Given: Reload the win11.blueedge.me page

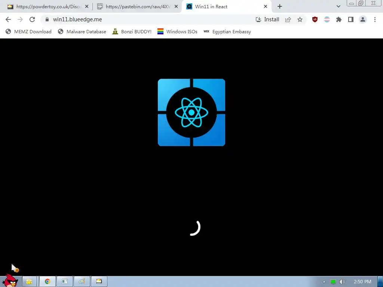Looking at the screenshot, I should [x=32, y=19].
